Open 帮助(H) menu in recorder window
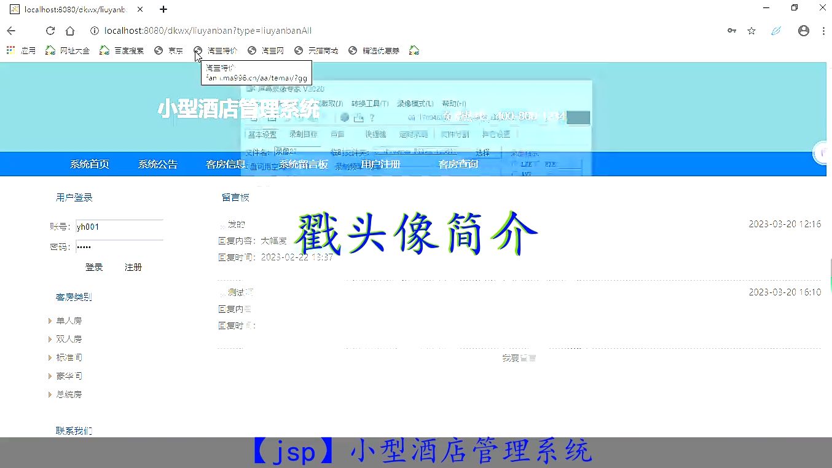The height and width of the screenshot is (468, 832). (x=454, y=103)
